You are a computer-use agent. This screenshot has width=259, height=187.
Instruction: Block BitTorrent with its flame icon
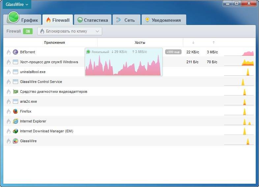(9, 52)
